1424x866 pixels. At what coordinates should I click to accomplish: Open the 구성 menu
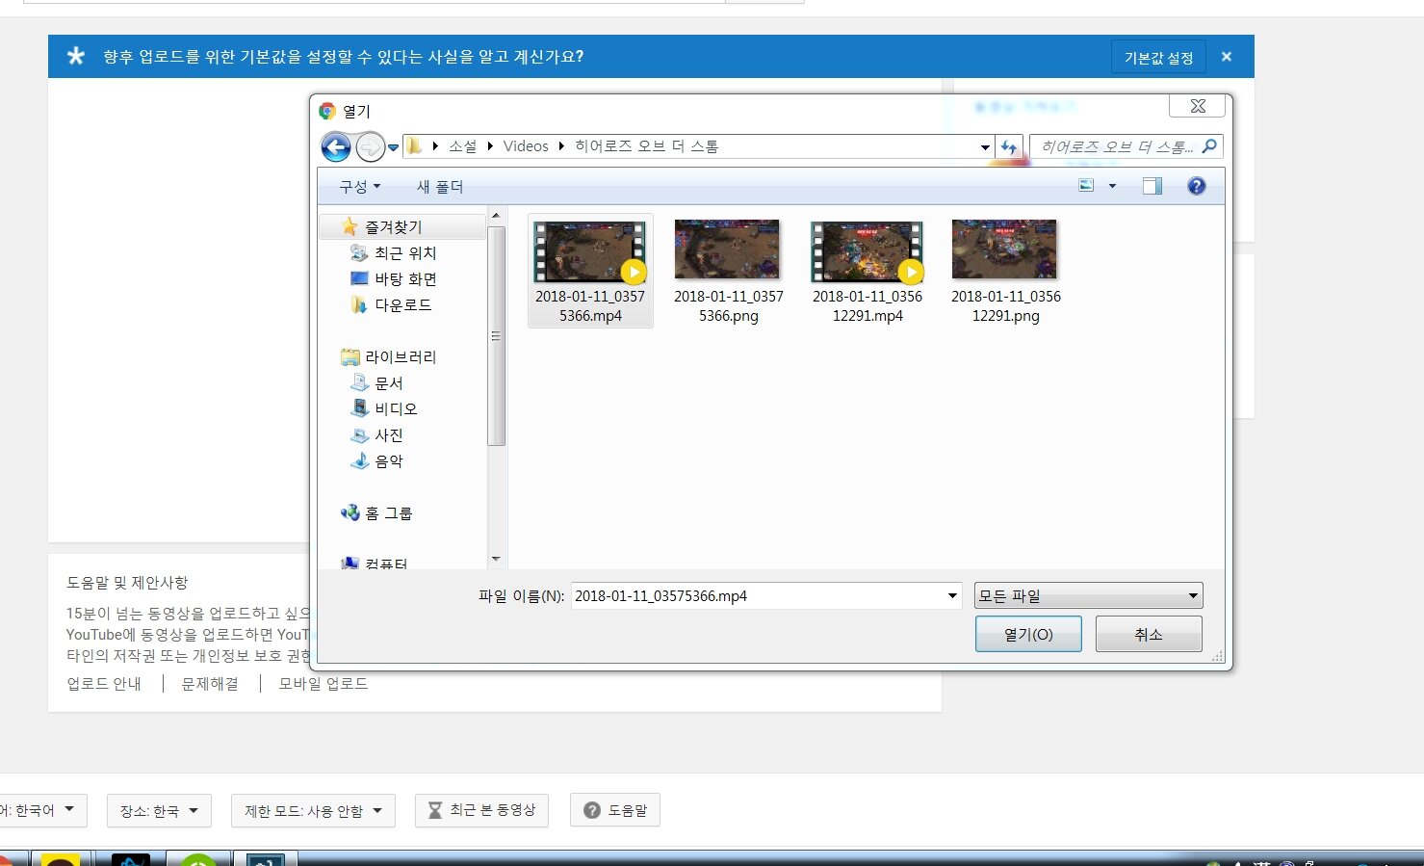pyautogui.click(x=359, y=187)
